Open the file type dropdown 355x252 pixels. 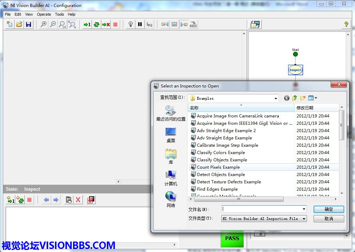pos(304,219)
